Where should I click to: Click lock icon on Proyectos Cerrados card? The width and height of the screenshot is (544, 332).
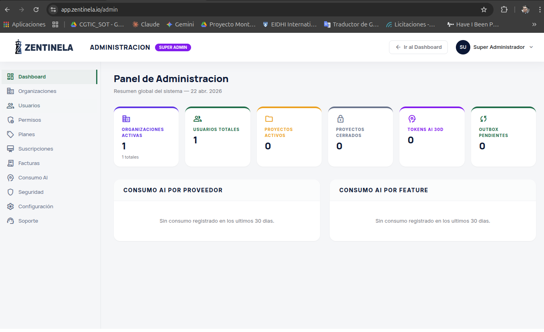coord(340,119)
